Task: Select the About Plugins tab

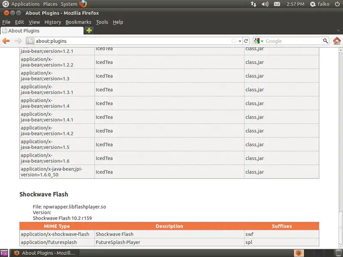Action: coord(42,30)
